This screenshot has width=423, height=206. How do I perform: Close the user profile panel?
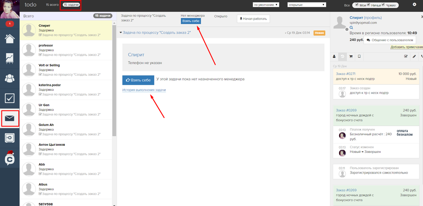coord(422,17)
